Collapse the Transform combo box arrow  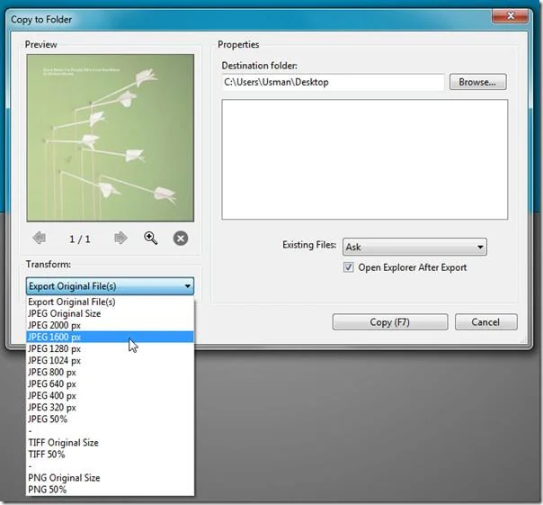point(187,286)
